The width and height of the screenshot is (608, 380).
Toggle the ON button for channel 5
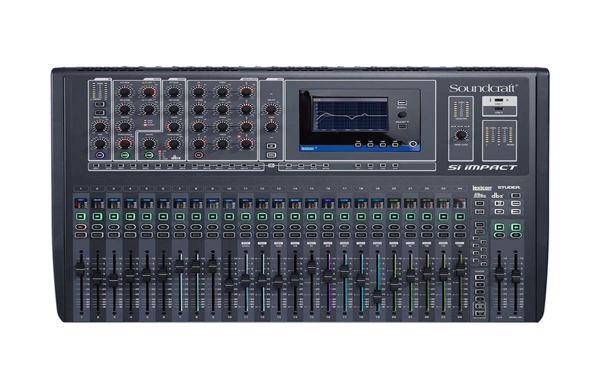[146, 216]
